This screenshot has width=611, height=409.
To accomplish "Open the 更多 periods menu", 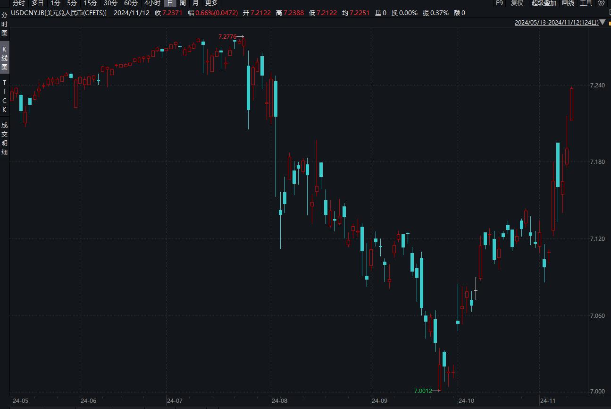I will coord(211,3).
